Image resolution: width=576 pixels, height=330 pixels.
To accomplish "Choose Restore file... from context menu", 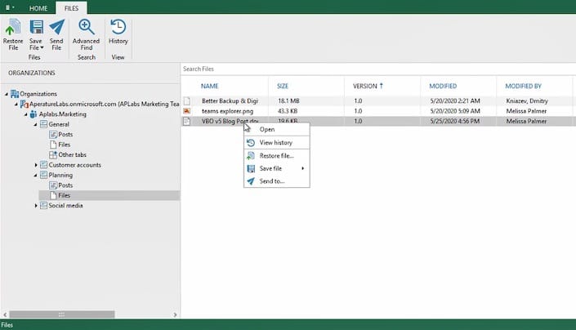I will pyautogui.click(x=276, y=156).
